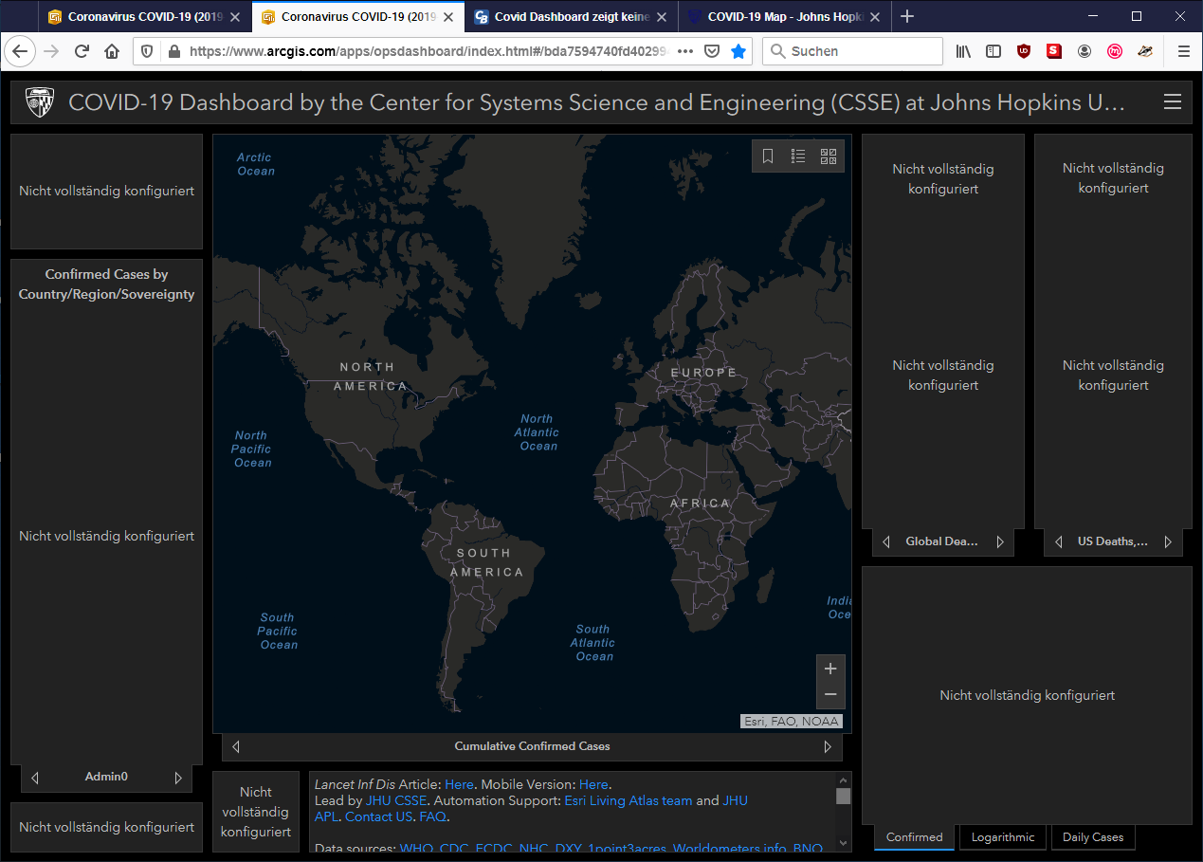
Task: Click the Admin0 label
Action: [106, 778]
